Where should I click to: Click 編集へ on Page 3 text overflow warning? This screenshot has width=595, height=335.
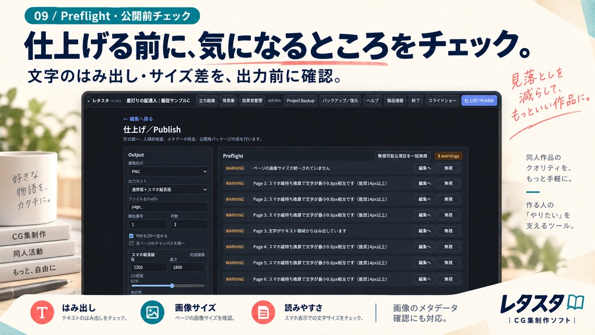(x=424, y=231)
